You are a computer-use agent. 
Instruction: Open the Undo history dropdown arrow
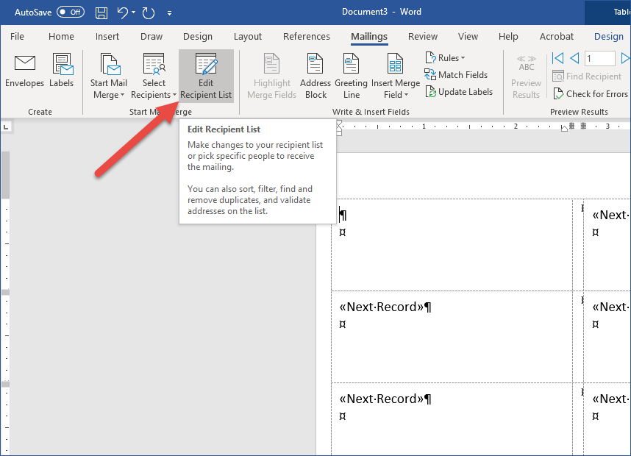pyautogui.click(x=134, y=13)
